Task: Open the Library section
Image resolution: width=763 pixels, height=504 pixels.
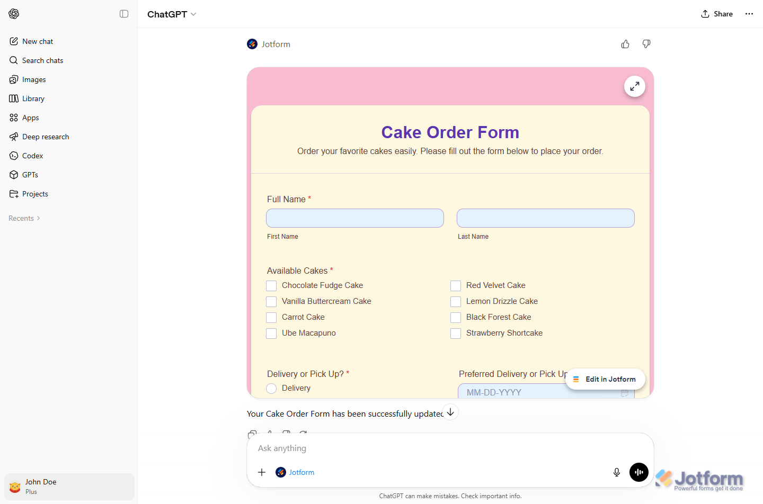Action: point(33,98)
